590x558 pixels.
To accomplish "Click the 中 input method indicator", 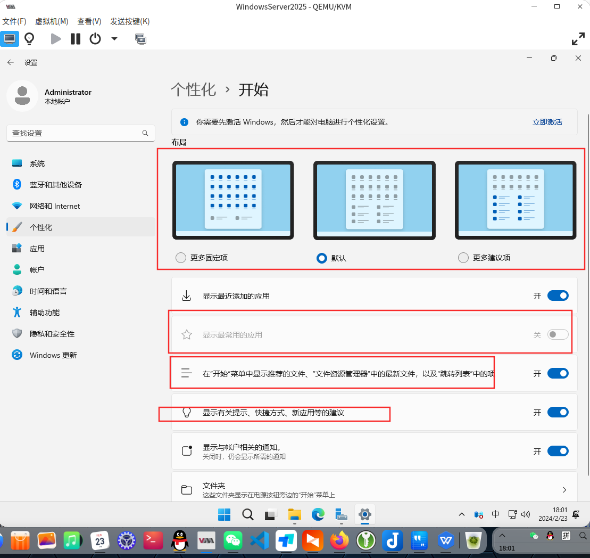I will tap(495, 514).
